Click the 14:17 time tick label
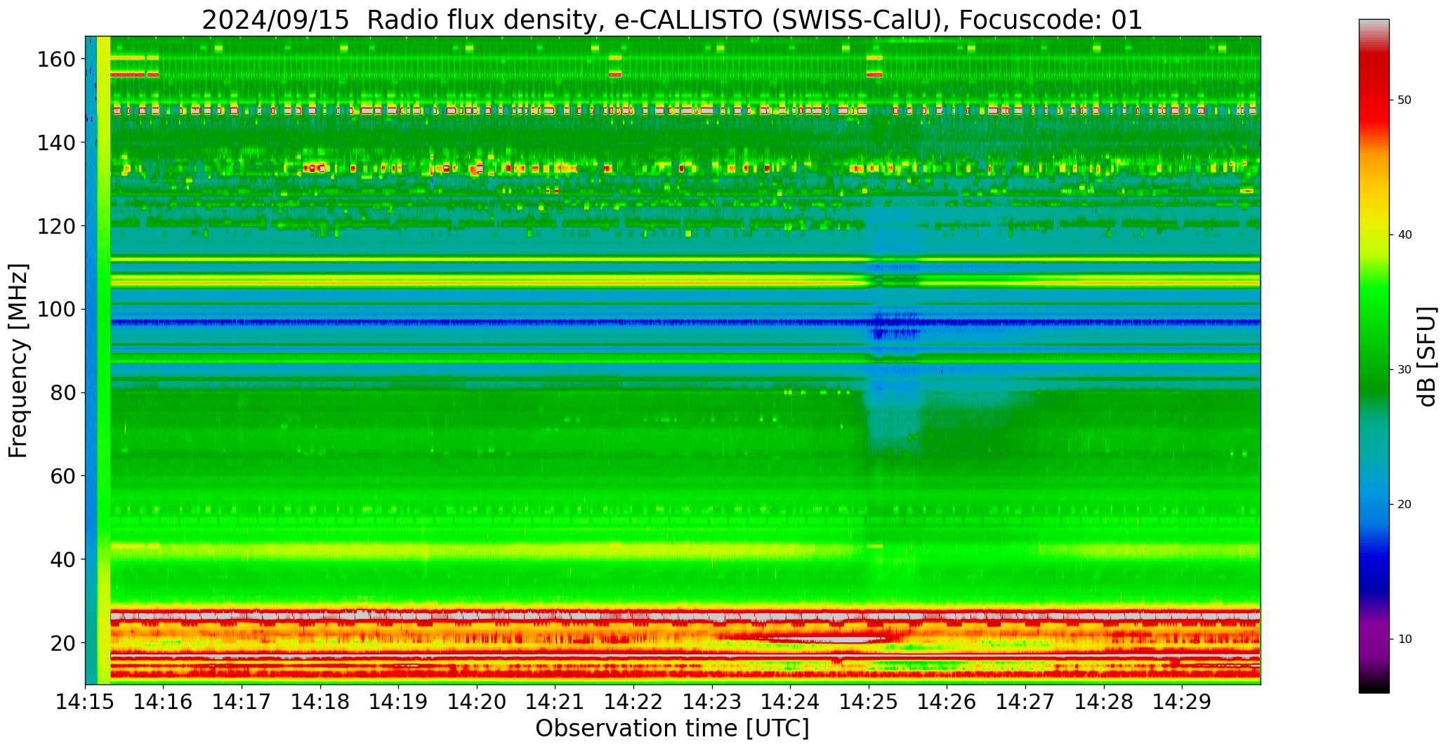The image size is (1448, 749). coord(242,702)
